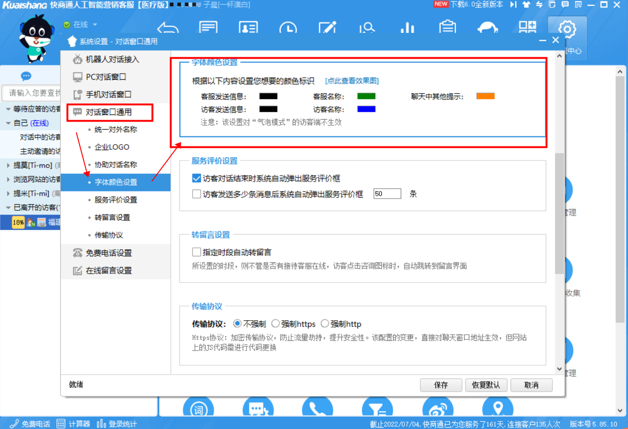This screenshot has height=429, width=628.
Task: Click 免费电话 in the bottom status bar
Action: (x=30, y=424)
